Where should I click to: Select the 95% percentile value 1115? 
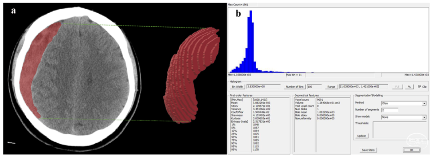pos(256,147)
